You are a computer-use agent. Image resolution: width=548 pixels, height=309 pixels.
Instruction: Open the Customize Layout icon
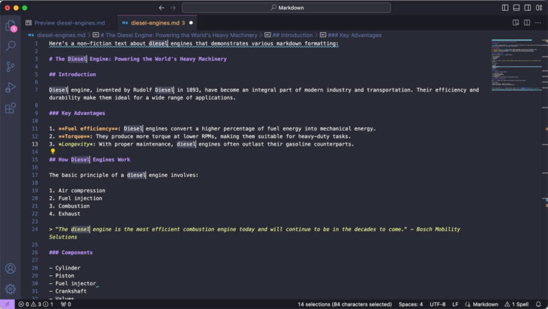pos(539,8)
